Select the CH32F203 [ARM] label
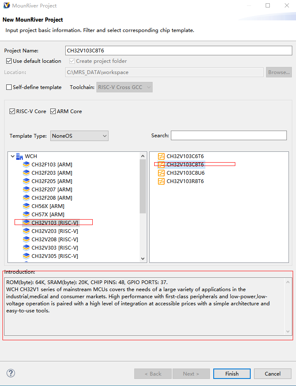Viewport: 296px width, 386px height. tap(52, 173)
